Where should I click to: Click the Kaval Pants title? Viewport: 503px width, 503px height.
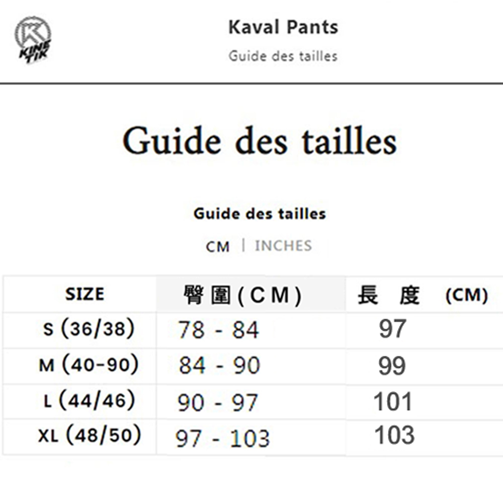tap(283, 27)
